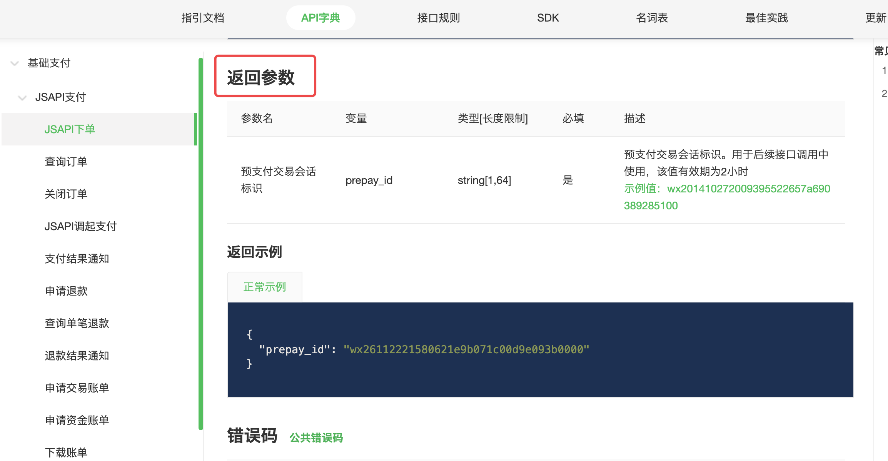888x461 pixels.
Task: Select JSAPI下单 in the sidebar
Action: [x=70, y=130]
